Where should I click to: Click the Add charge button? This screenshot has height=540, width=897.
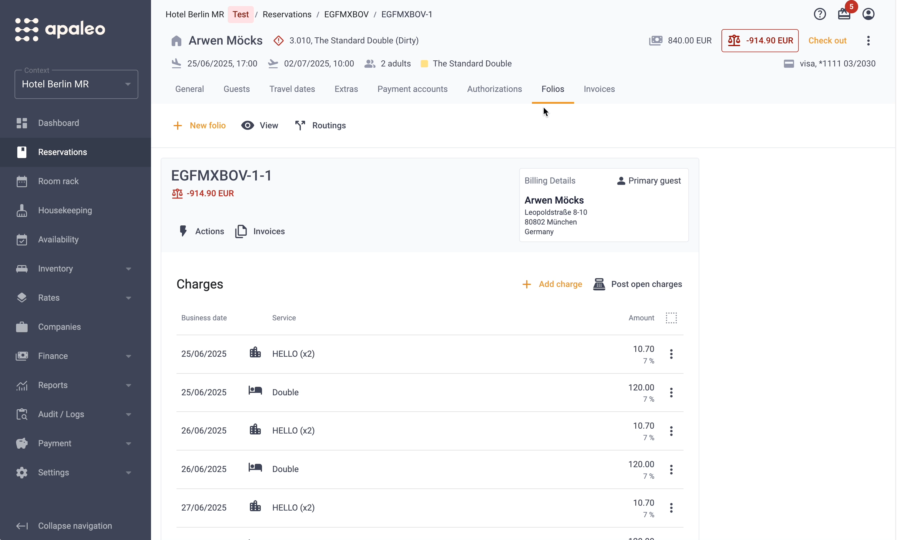click(x=552, y=284)
